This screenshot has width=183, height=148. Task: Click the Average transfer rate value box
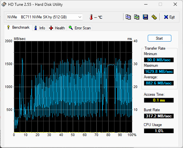pyautogui.click(x=159, y=83)
